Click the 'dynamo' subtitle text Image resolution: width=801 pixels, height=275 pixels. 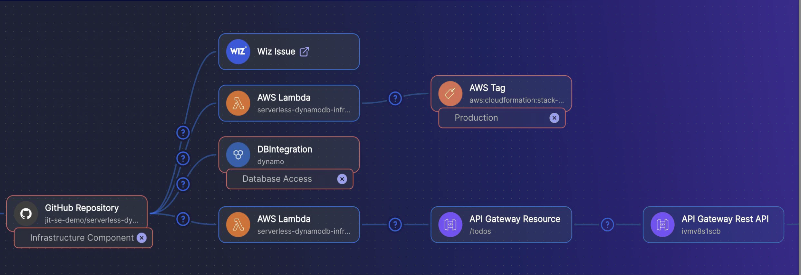tap(271, 162)
